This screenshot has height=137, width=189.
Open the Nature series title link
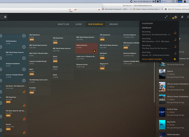[170, 71]
